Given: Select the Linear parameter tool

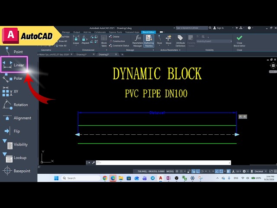Looking at the screenshot, I should point(14,65).
